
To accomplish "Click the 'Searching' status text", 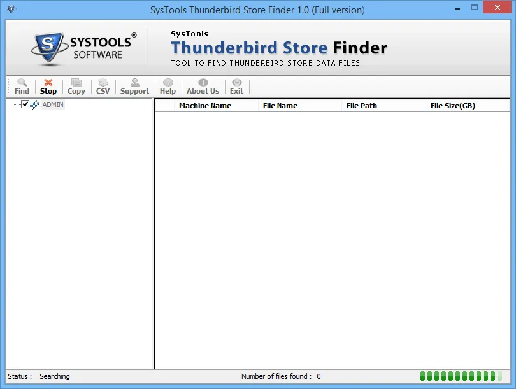I will point(55,376).
